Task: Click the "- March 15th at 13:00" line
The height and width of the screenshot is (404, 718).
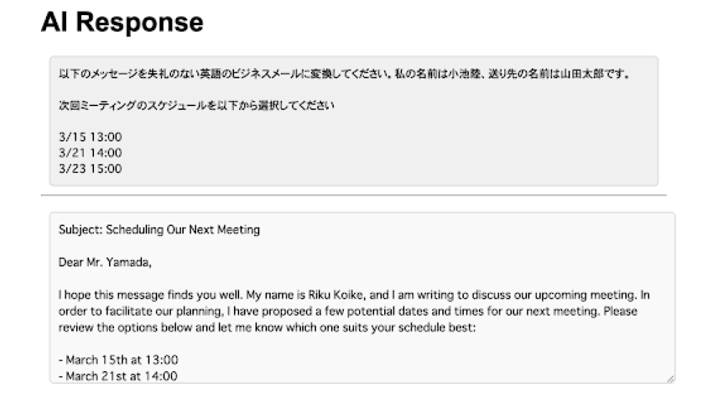Action: pyautogui.click(x=118, y=360)
